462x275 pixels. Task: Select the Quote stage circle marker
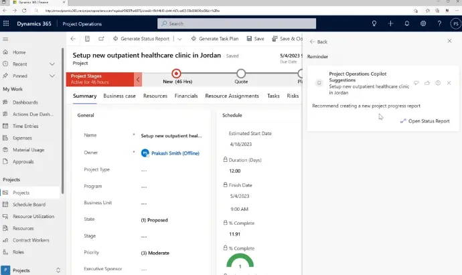click(241, 74)
